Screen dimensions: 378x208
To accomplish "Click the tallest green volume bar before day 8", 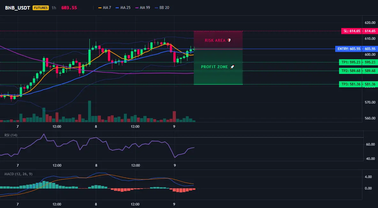I will [x=89, y=111].
